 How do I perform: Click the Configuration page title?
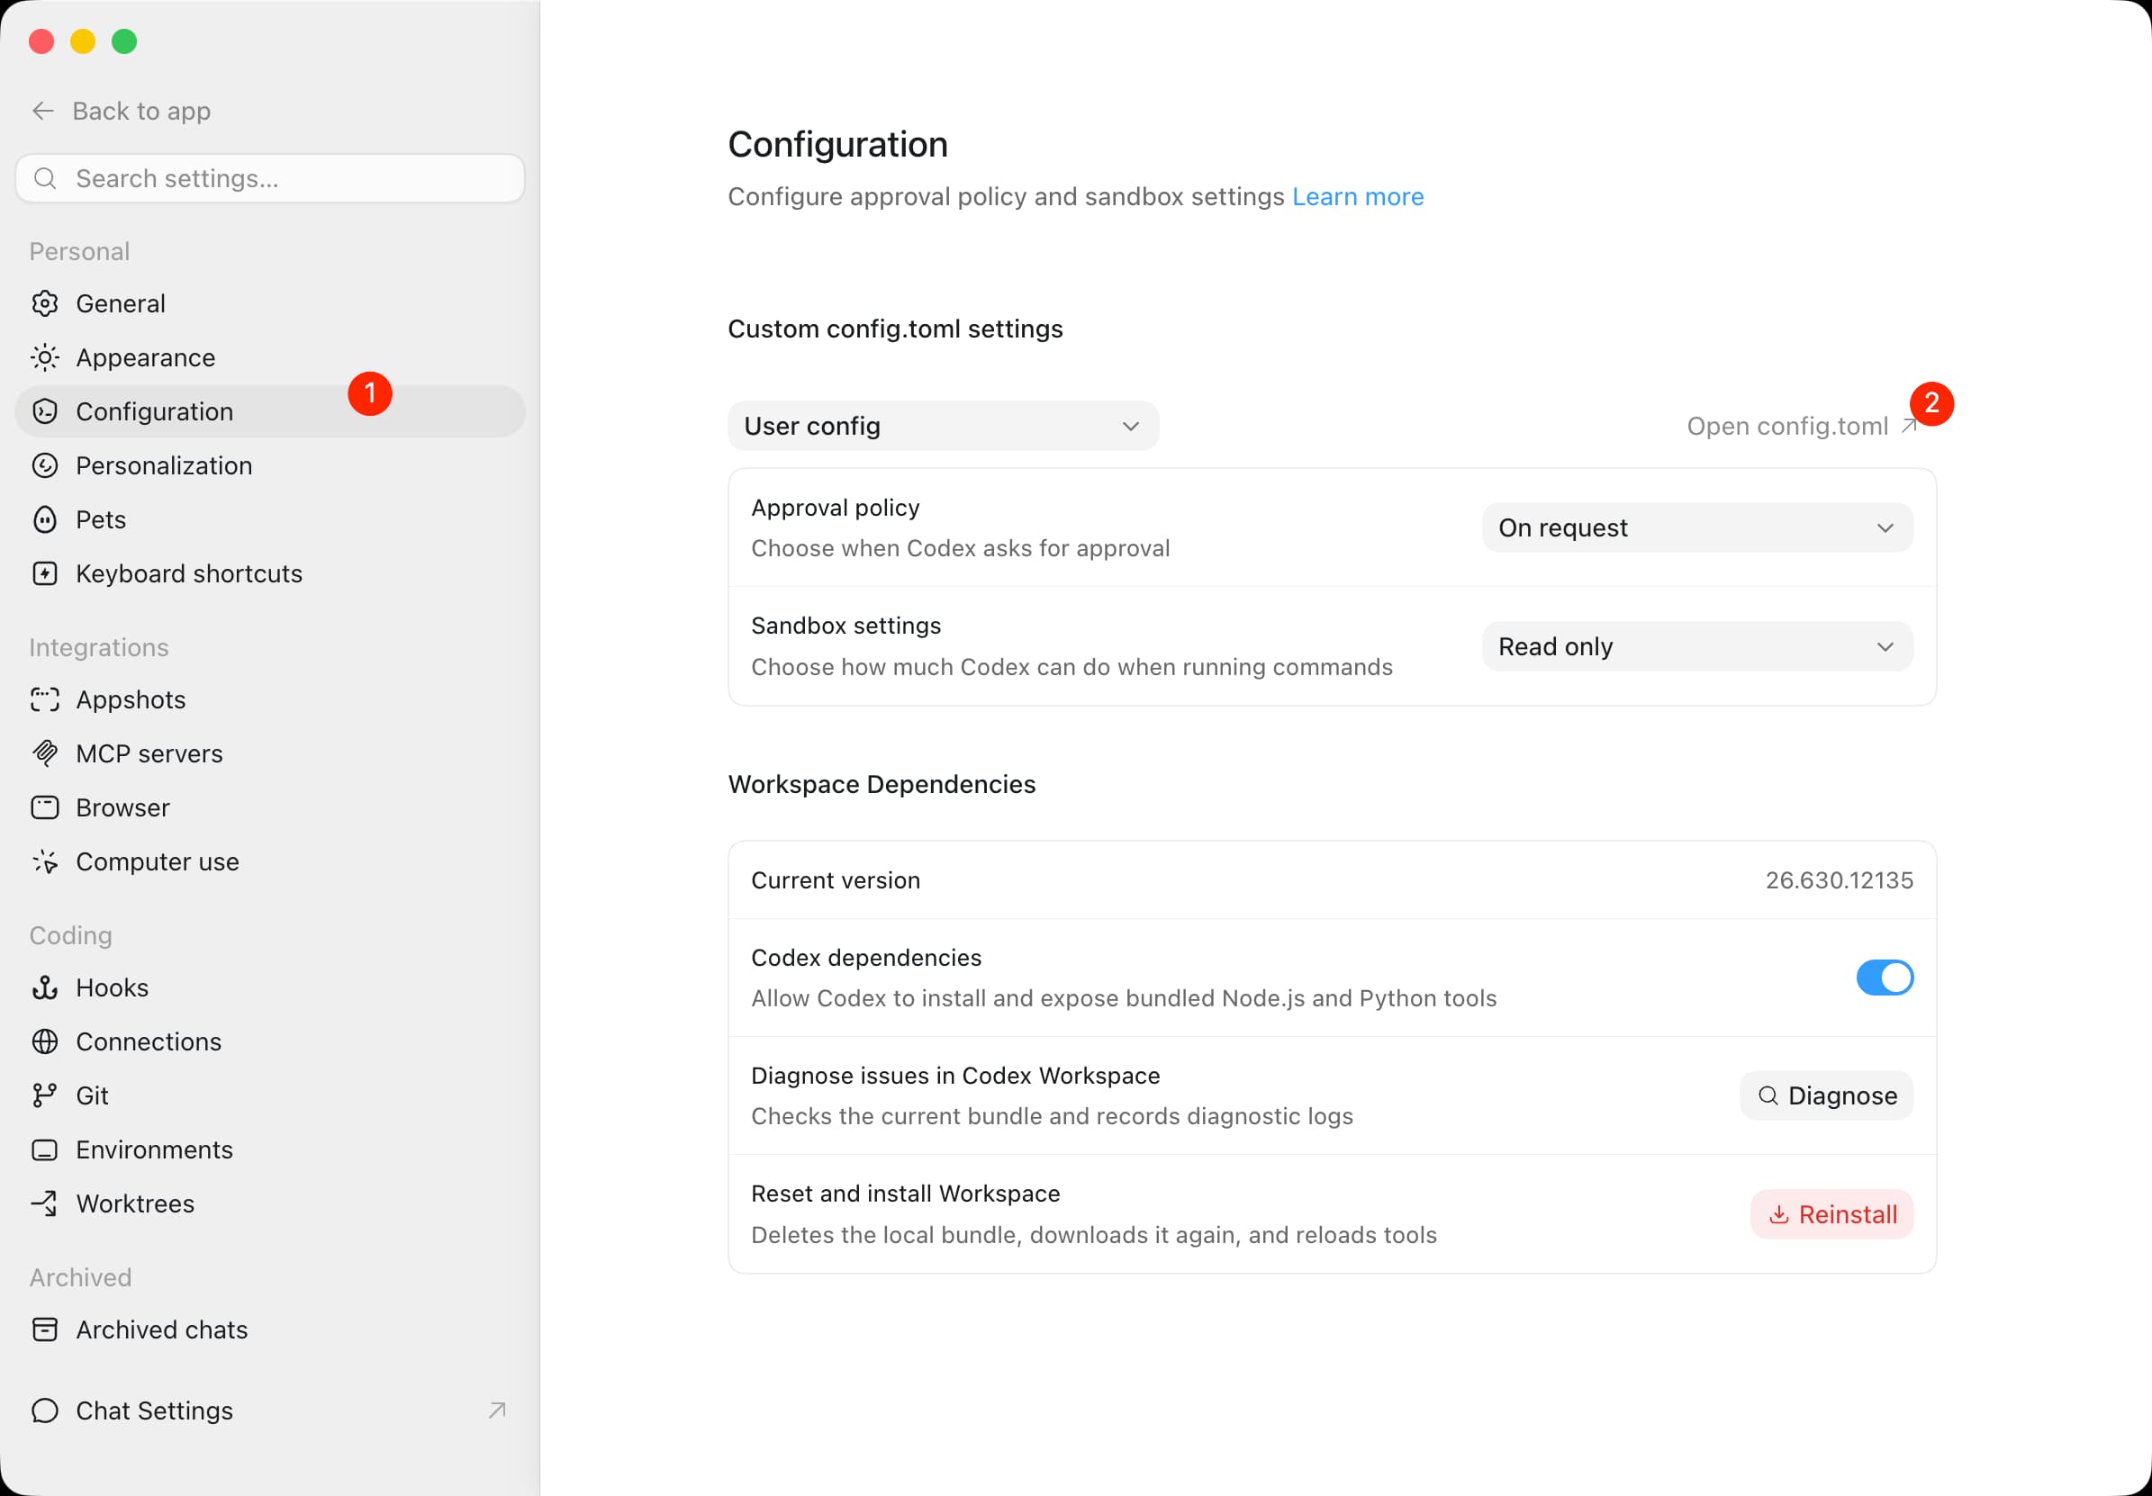click(838, 144)
